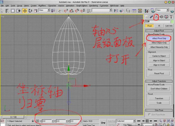Click the time slider showing 0 / 100

[13, 117]
